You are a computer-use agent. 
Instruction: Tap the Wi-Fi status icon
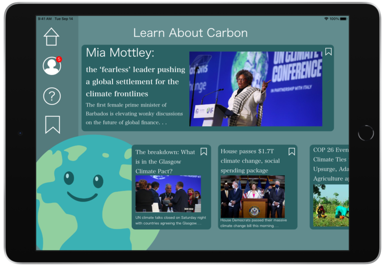[x=326, y=19]
